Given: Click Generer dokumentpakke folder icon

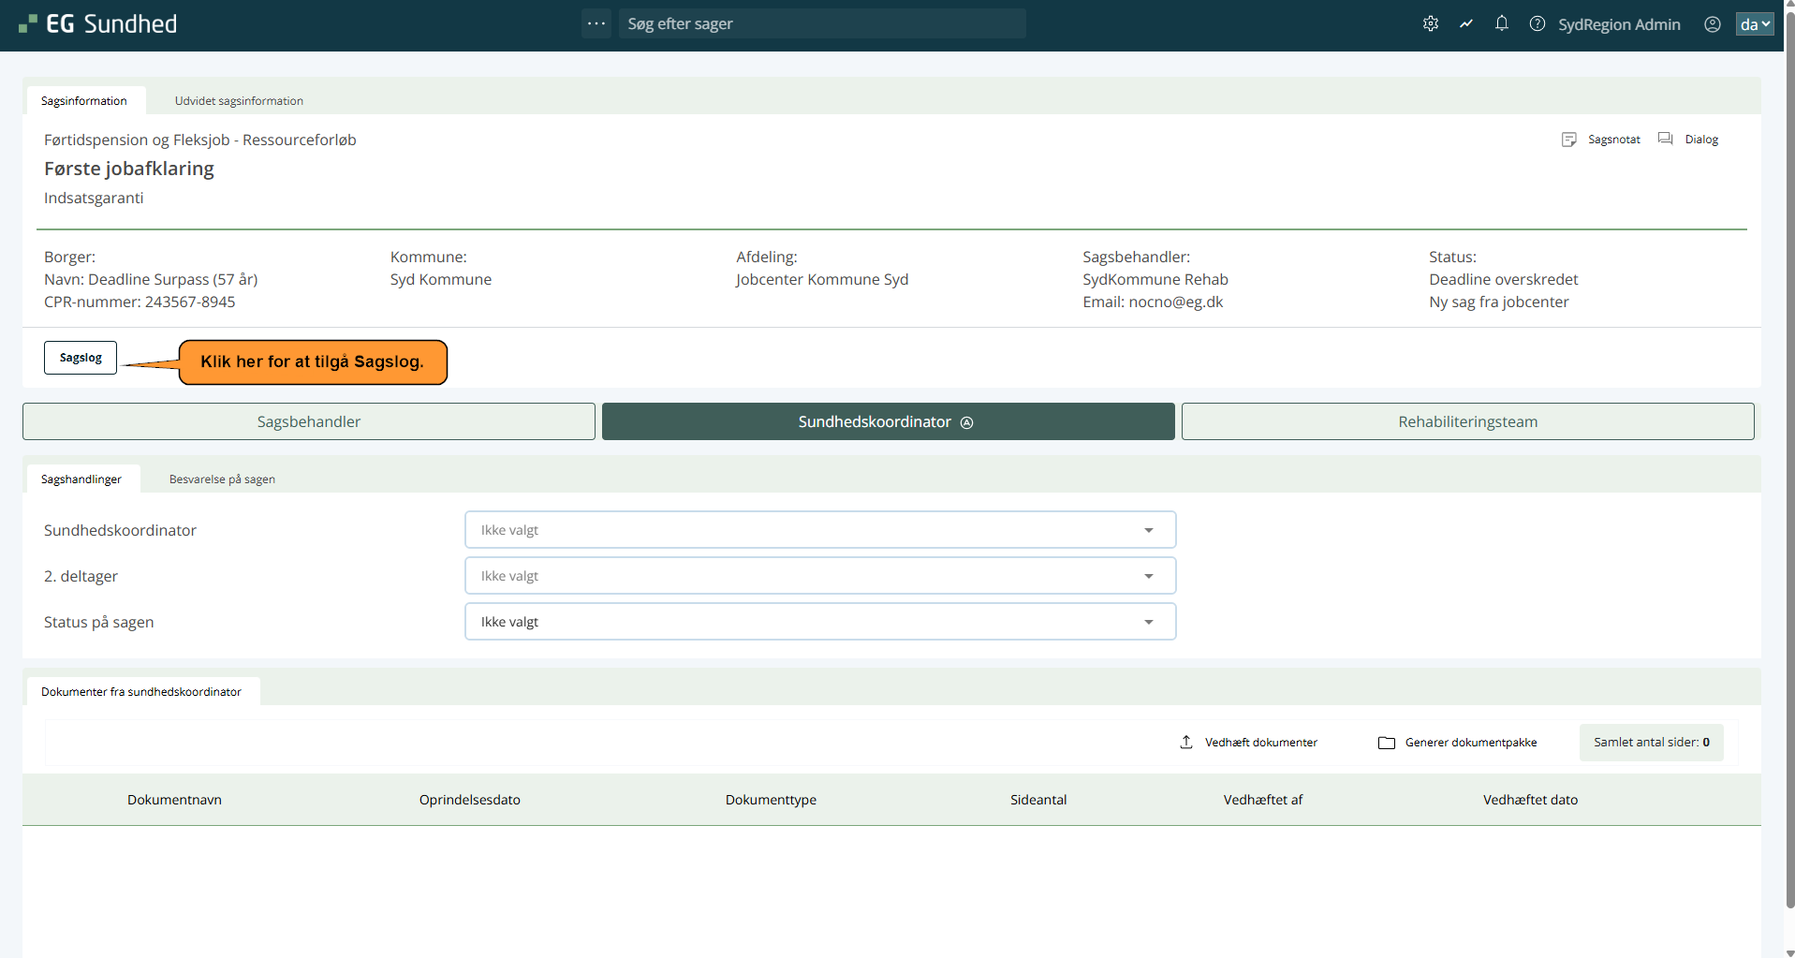Looking at the screenshot, I should (1387, 743).
